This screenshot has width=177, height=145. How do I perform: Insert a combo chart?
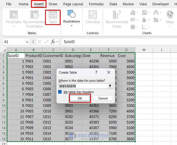pyautogui.click(x=156, y=20)
